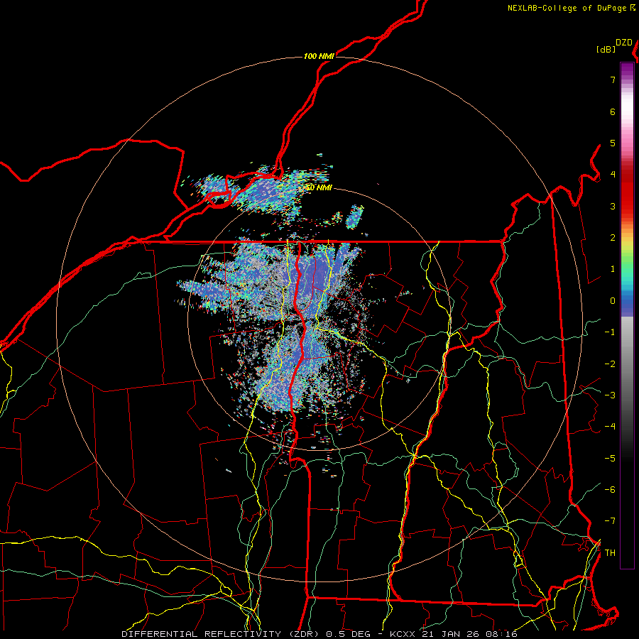The image size is (639, 639).
Task: Click the -3 dB colorbar tick label
Action: click(610, 395)
